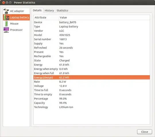155x137 pixels.
Task: Click the AC adapter plug icon
Action: 6,11
